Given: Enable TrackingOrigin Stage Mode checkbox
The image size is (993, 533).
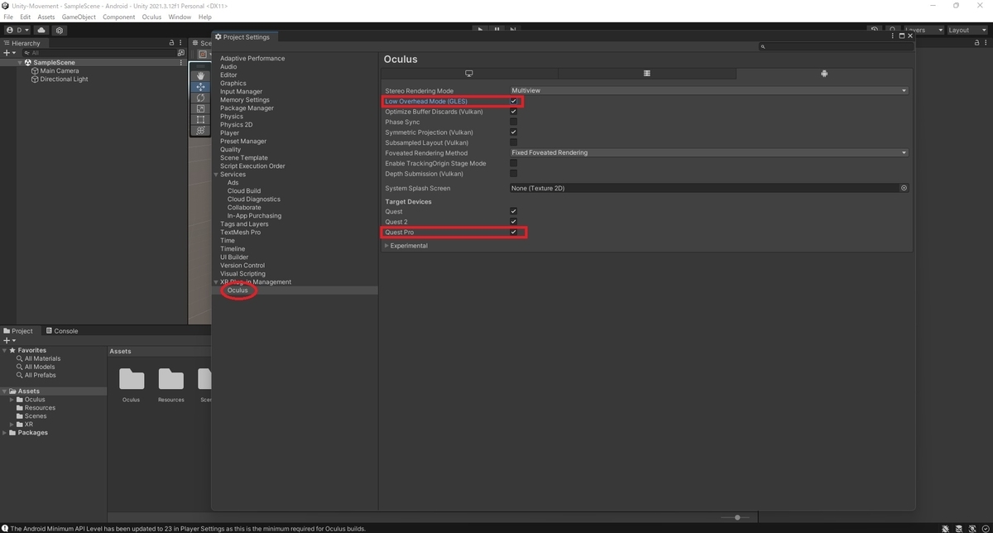Looking at the screenshot, I should (x=513, y=163).
